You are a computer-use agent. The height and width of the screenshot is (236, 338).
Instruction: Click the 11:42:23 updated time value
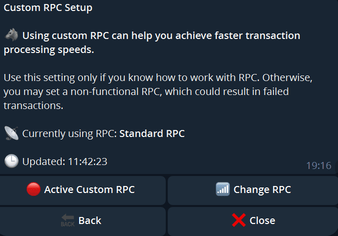point(88,161)
